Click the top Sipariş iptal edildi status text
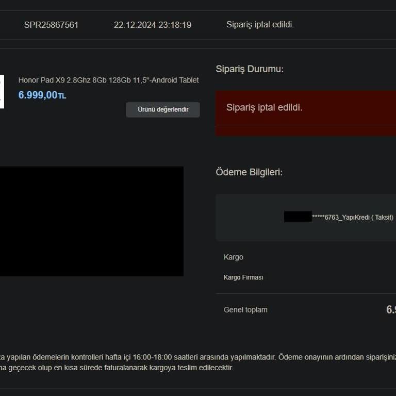Image resolution: width=396 pixels, height=396 pixels. (260, 25)
